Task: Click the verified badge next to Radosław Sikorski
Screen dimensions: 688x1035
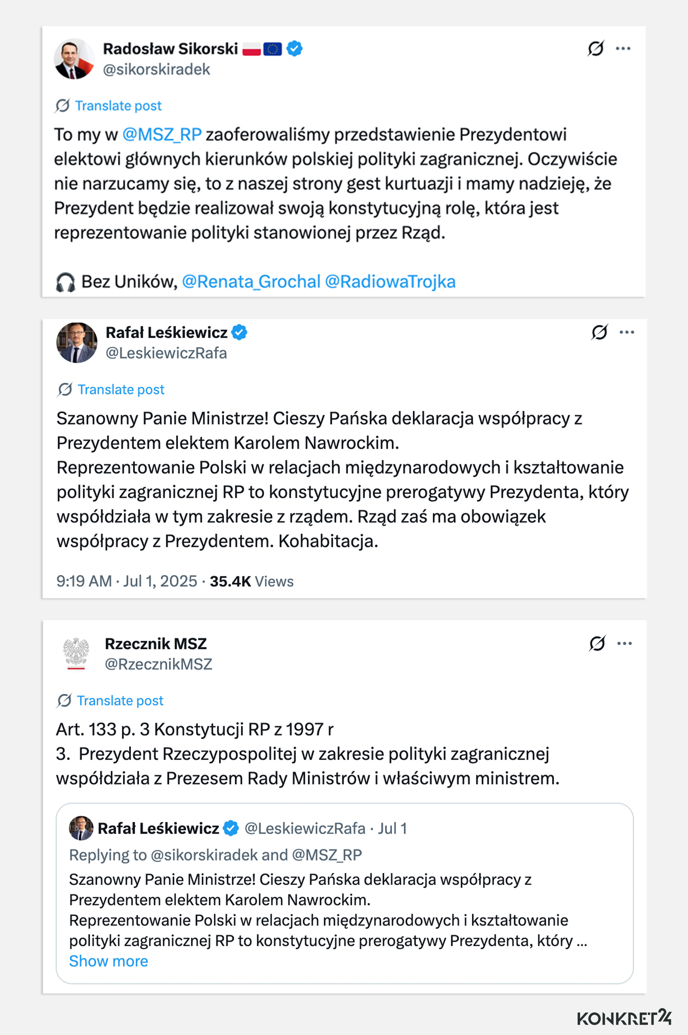Action: pos(295,49)
